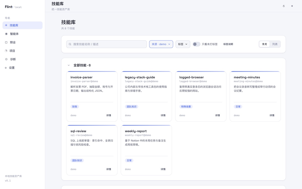
Task: Click the invoice-parser@demo identifier
Action: click(84, 81)
